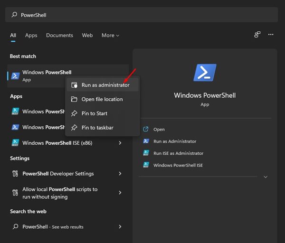Open Allow local PowerShell scripts setting
This screenshot has width=285, height=243.
[x=67, y=193]
